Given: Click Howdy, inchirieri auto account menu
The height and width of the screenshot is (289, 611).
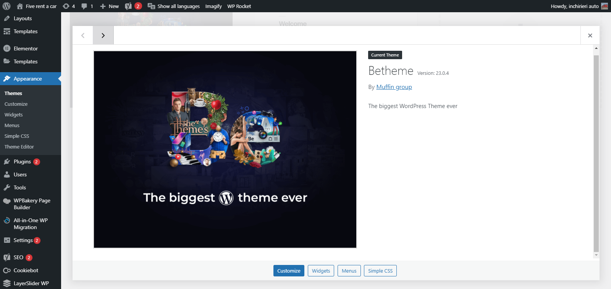Looking at the screenshot, I should pyautogui.click(x=575, y=6).
